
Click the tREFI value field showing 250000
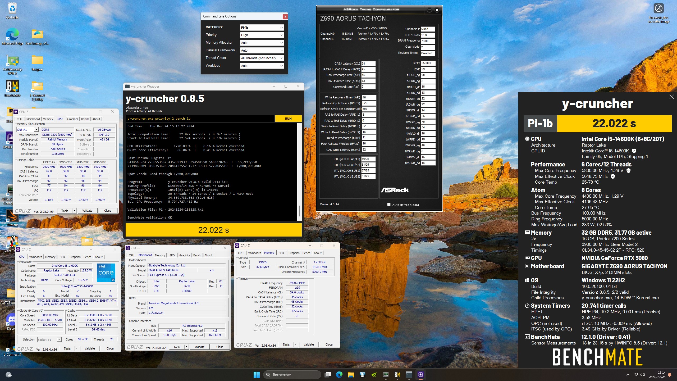click(428, 63)
